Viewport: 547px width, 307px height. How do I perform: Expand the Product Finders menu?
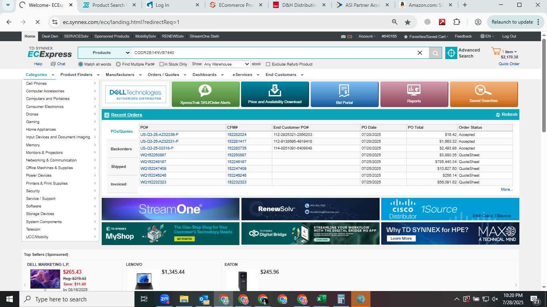click(x=79, y=75)
